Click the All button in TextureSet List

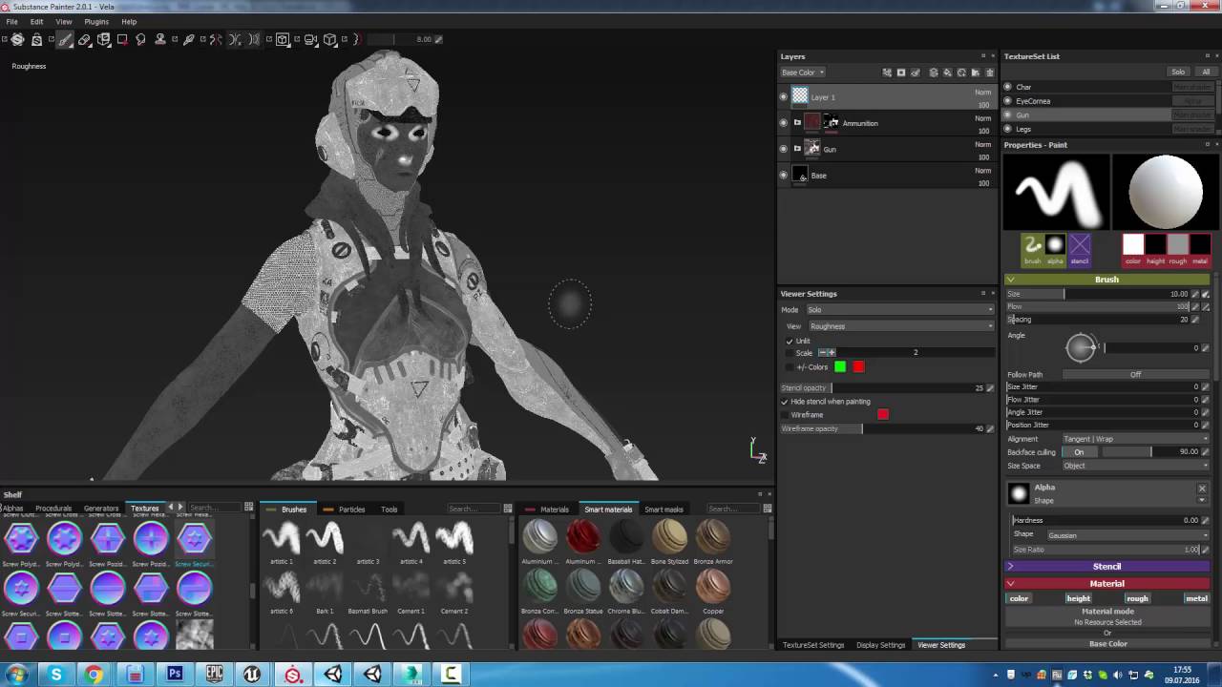1206,72
